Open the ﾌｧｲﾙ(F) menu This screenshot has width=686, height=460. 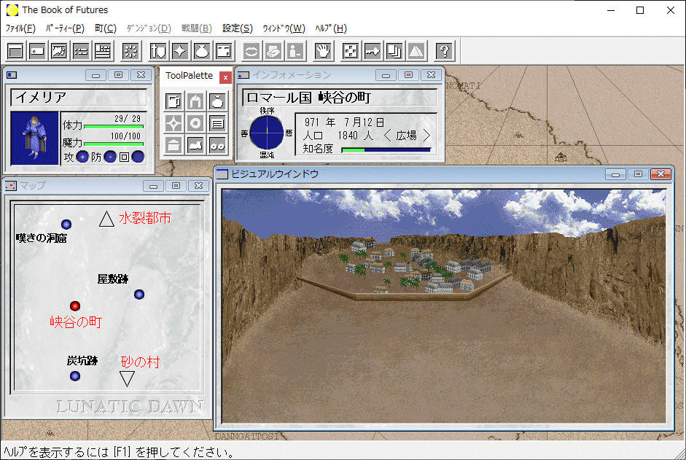[20, 28]
